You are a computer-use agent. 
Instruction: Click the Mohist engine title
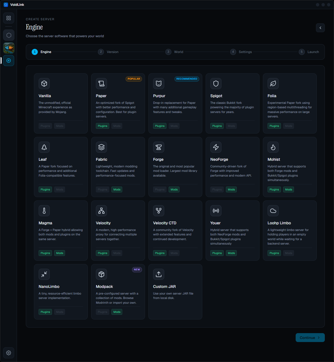[x=274, y=159]
